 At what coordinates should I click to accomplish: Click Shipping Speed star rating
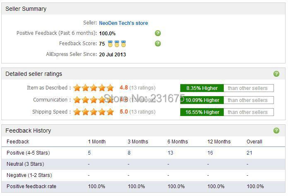[94, 112]
